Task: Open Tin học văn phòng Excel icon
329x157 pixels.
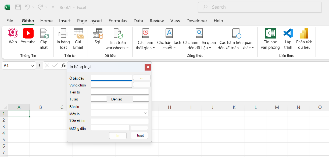Action: [270, 33]
